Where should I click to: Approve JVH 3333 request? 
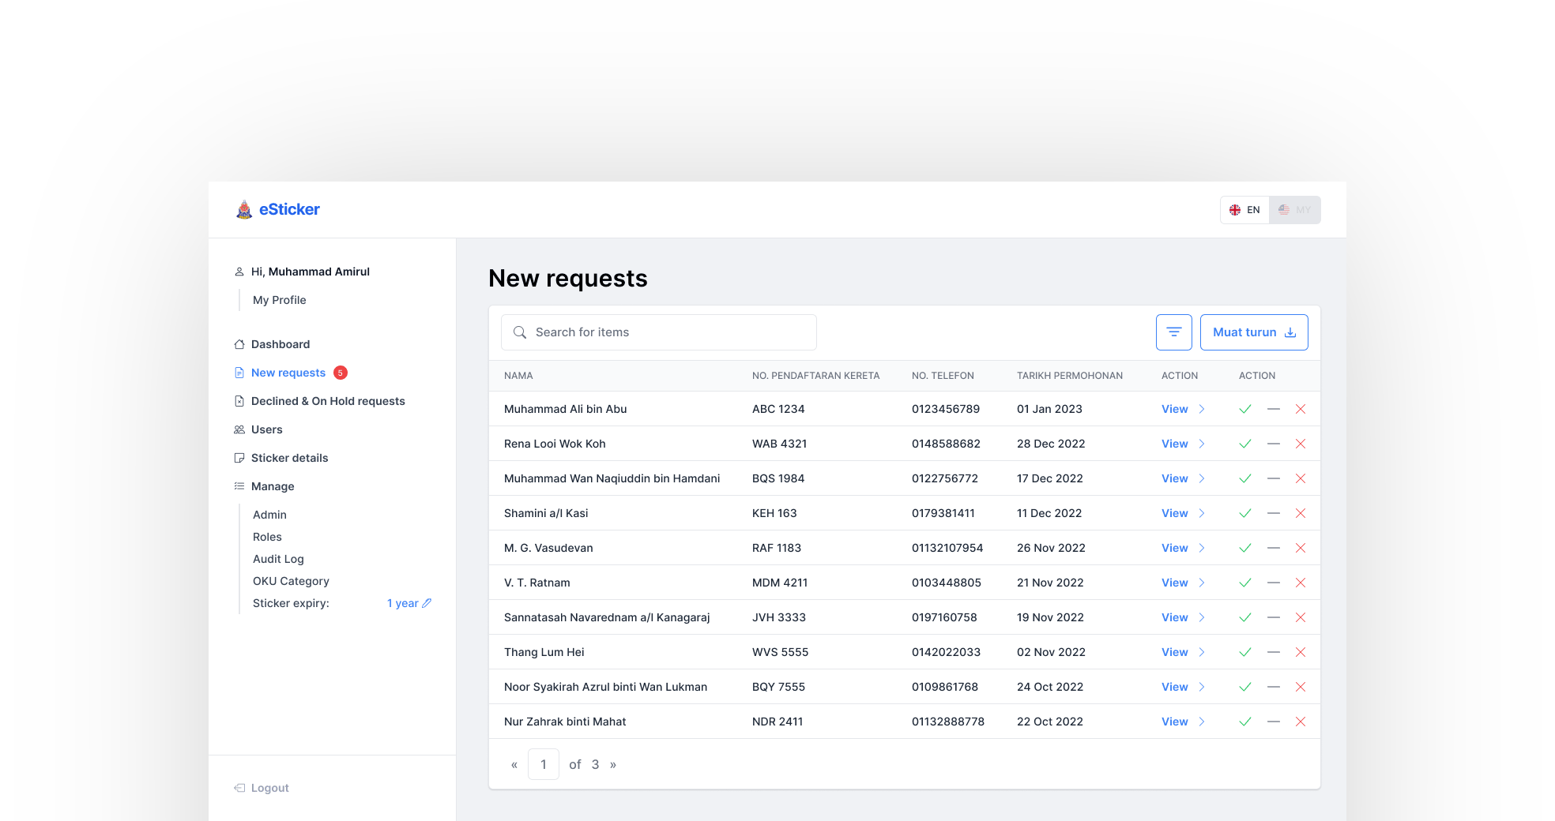(1245, 617)
